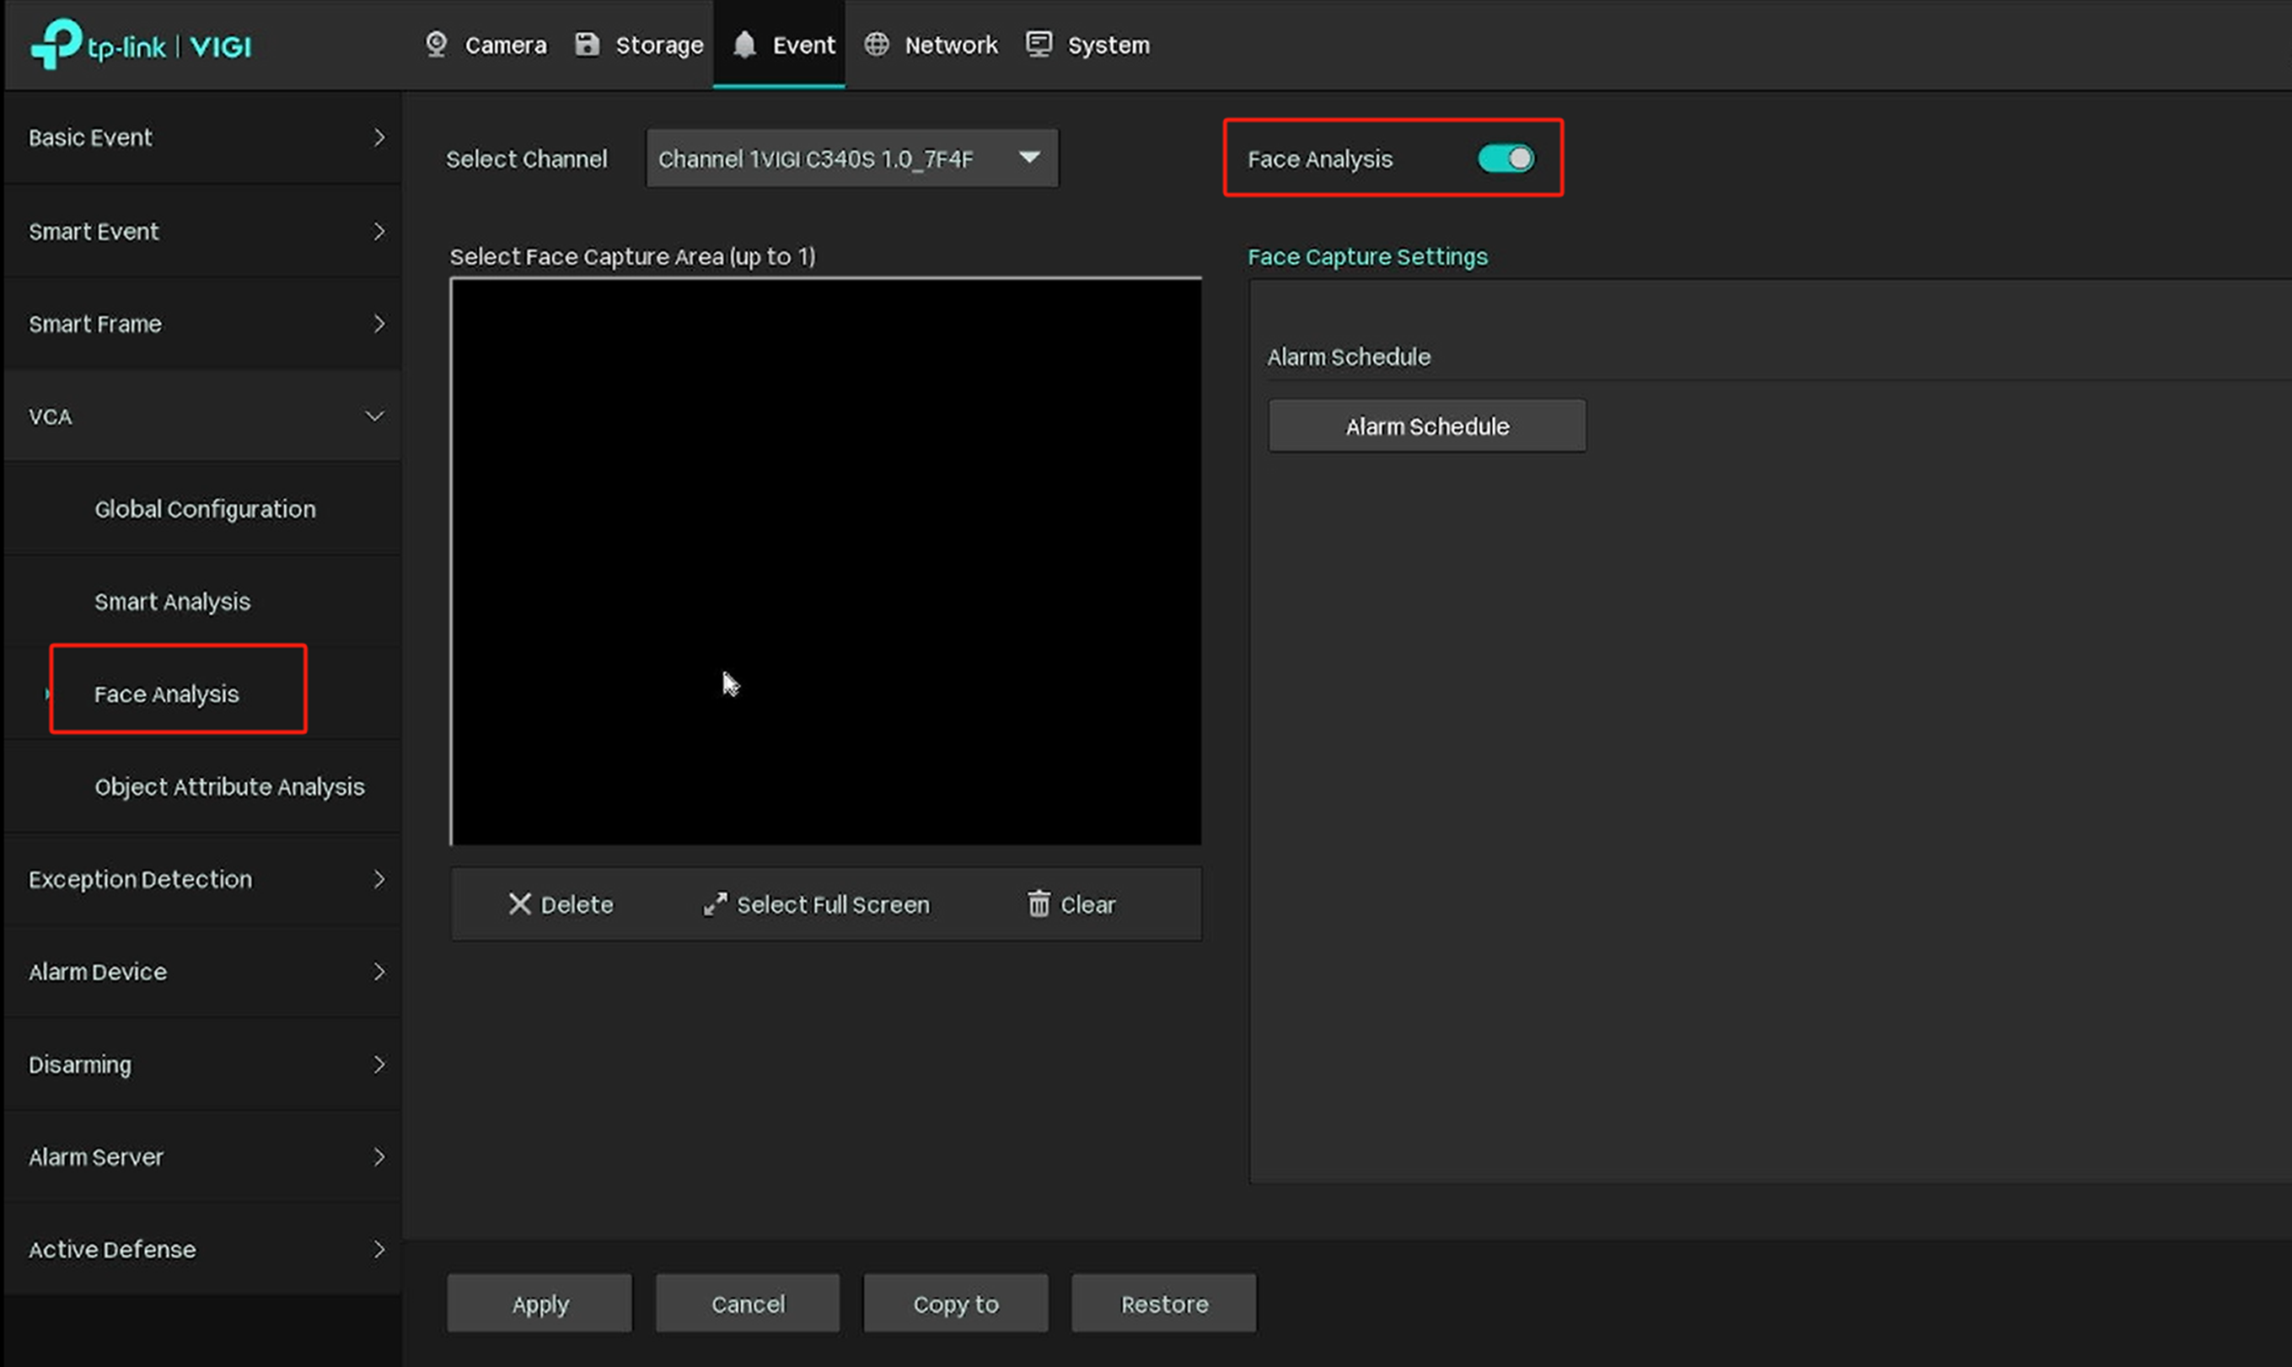Expand the Alarm Device section
The width and height of the screenshot is (2292, 1367).
tap(202, 972)
